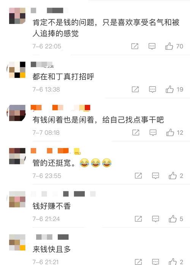Share the comment posted 7-6 21:24
Viewport: 190px width, 265px height.
138,219
